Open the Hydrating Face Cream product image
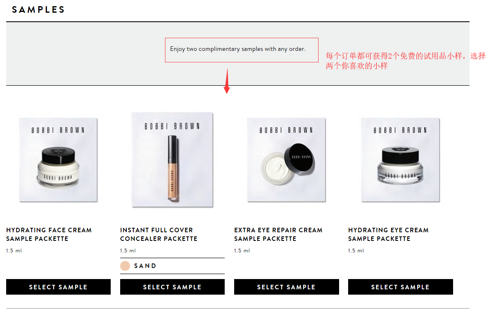The image size is (493, 309). (58, 160)
